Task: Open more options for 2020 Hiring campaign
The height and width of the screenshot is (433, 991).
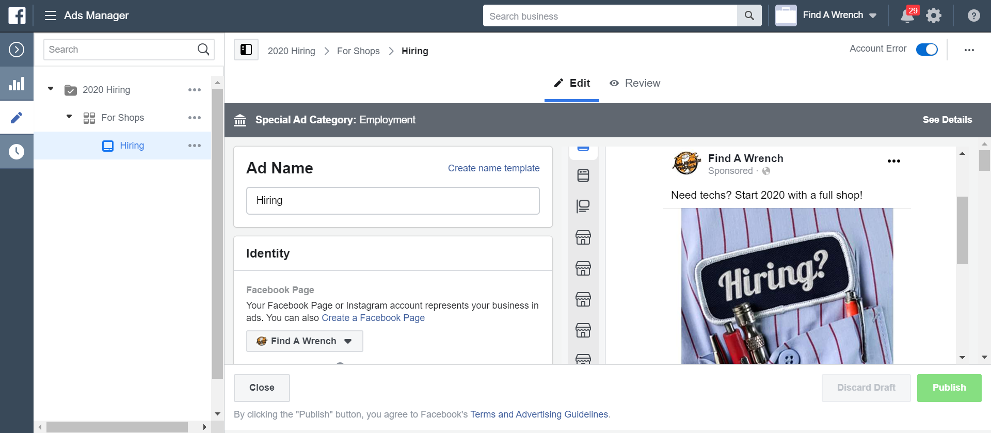Action: point(195,90)
